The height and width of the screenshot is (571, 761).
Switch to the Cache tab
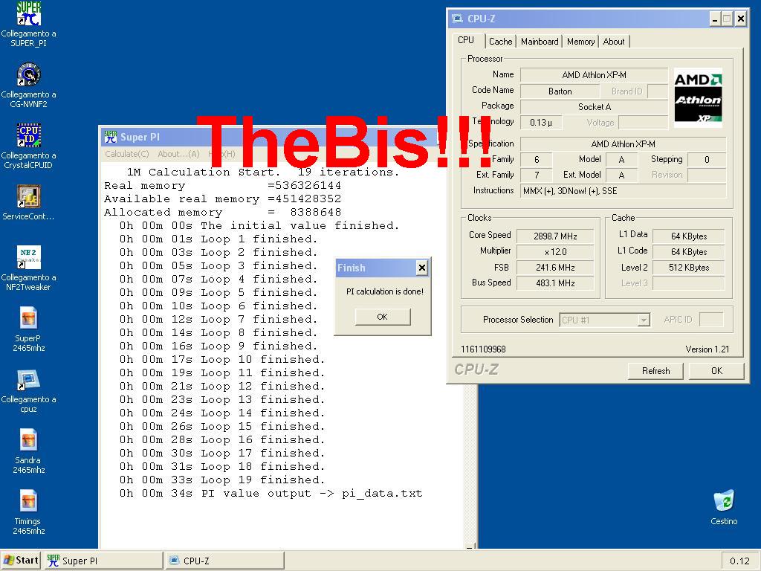point(500,42)
